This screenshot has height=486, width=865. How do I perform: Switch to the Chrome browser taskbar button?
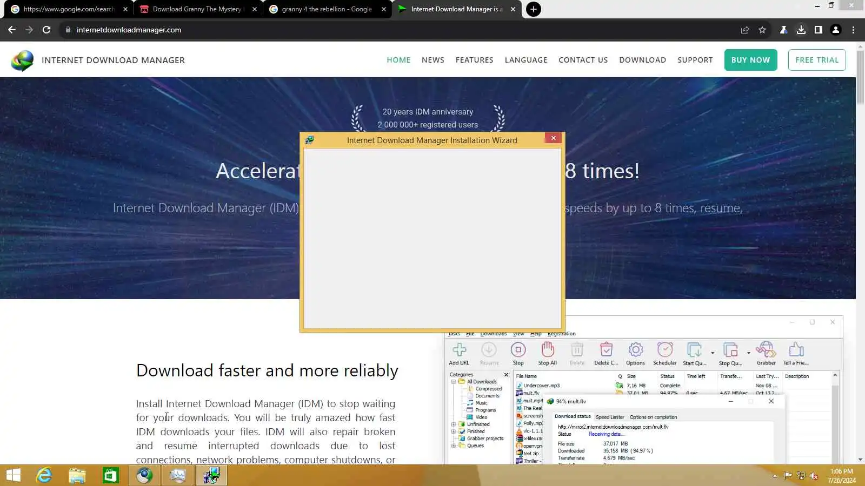(144, 475)
